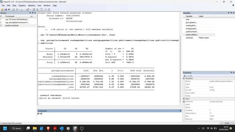Open the Viewer icon dropdown arrow
The image size is (235, 132).
19,10
